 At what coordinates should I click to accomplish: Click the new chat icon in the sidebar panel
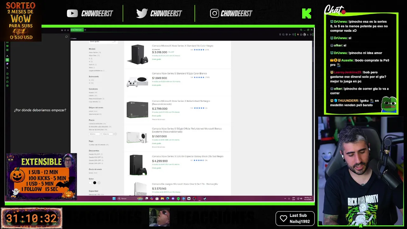pos(66,37)
